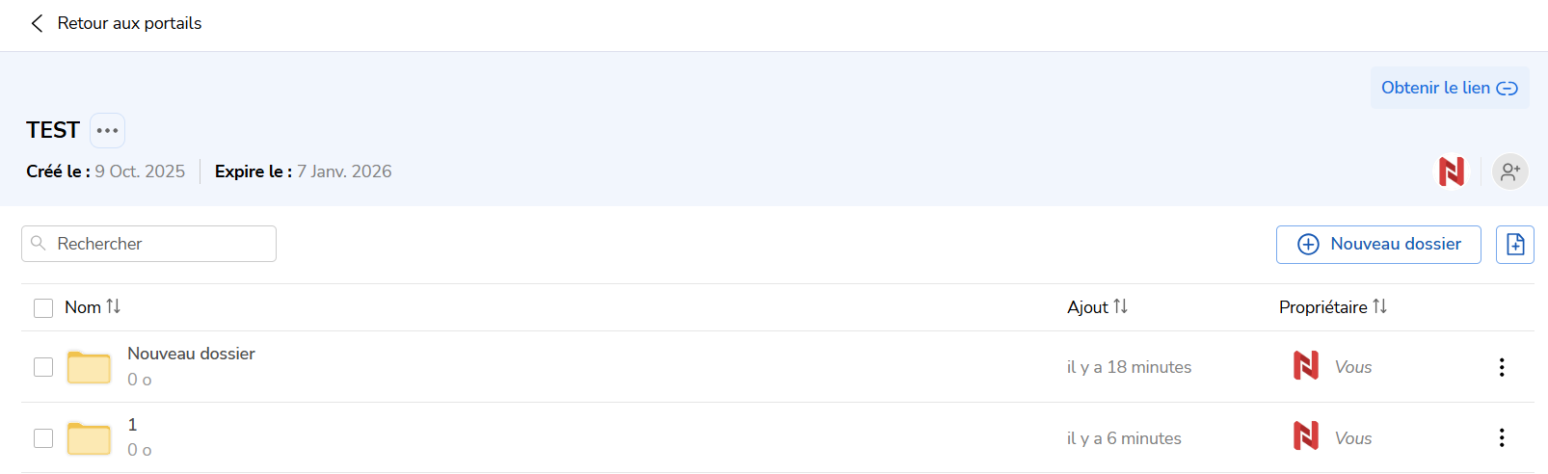Click the owner avatar in Nouveau dossier row

pyautogui.click(x=1305, y=366)
